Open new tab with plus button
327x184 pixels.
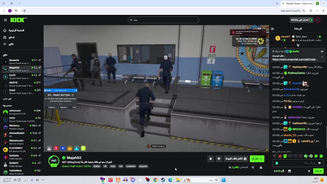tap(277, 3)
